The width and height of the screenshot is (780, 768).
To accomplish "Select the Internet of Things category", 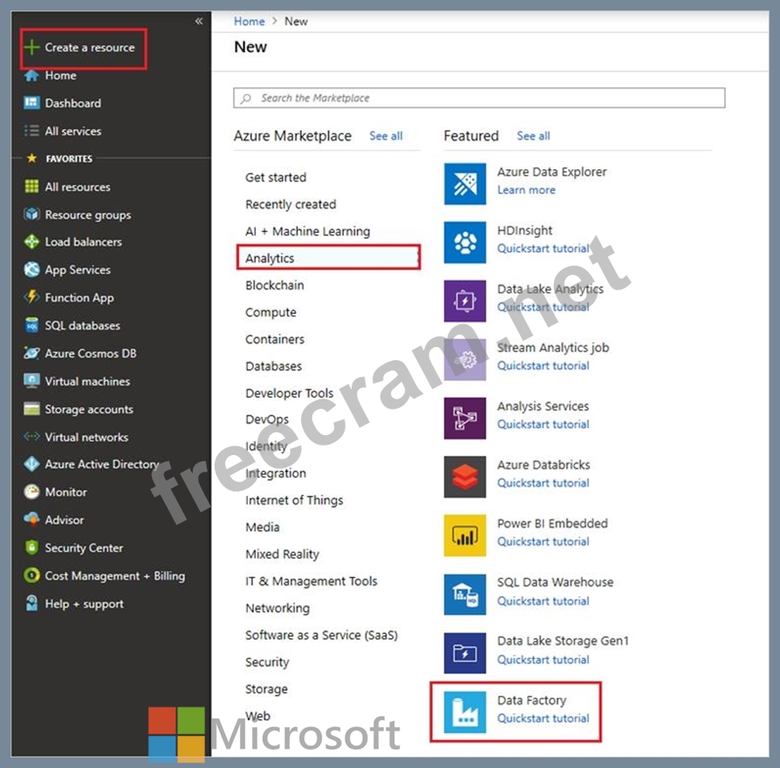I will click(x=294, y=500).
